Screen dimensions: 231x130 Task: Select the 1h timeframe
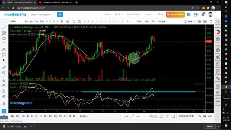pos(47,22)
